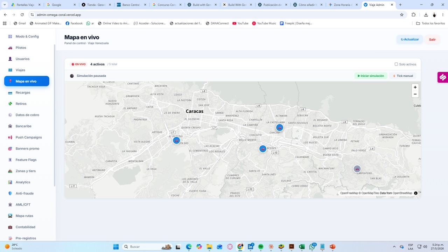Click the Banners promo target icon
The height and width of the screenshot is (252, 448).
pos(10,148)
